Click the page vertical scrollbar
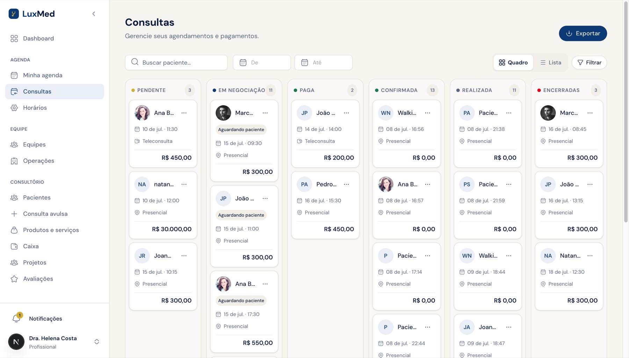Viewport: 629px width, 358px height. point(626,112)
